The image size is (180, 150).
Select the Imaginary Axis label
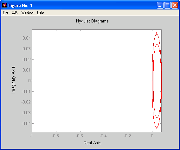point(13,80)
